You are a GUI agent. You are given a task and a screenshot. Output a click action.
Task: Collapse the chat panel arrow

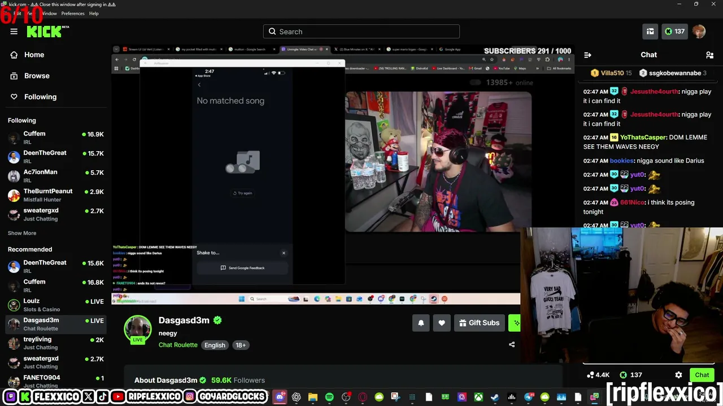[587, 55]
